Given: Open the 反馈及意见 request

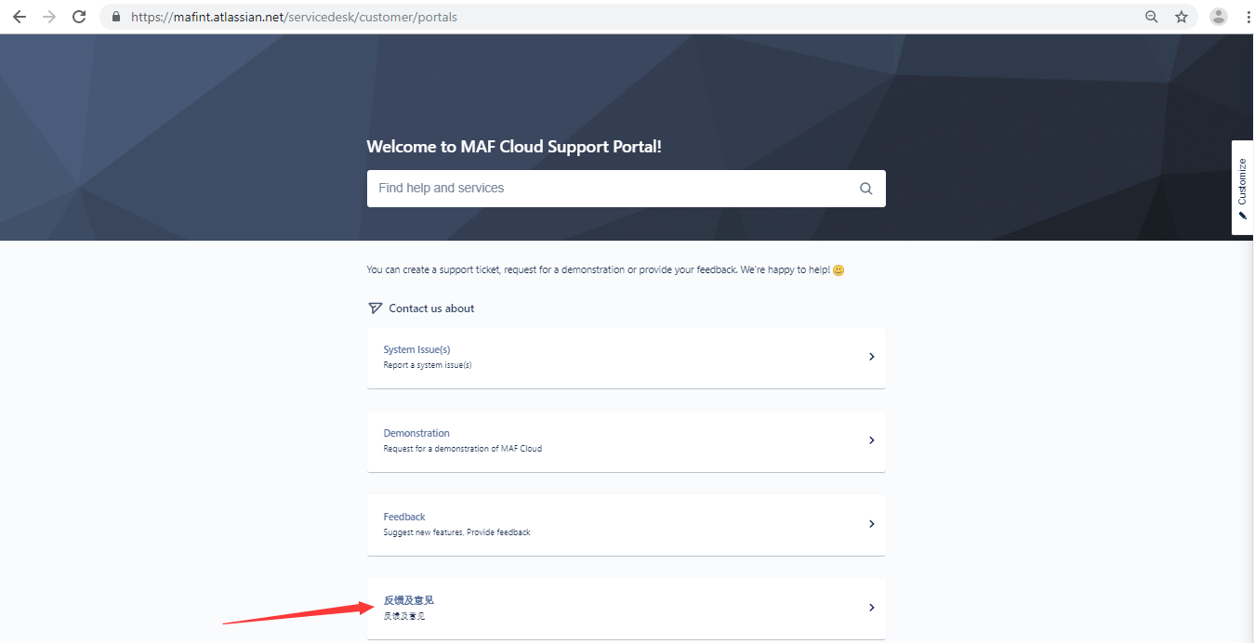Looking at the screenshot, I should (627, 609).
